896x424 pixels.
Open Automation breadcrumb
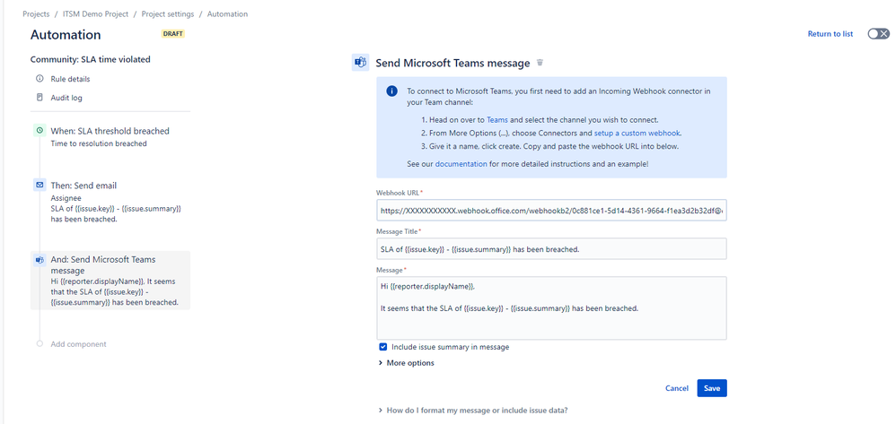point(227,13)
